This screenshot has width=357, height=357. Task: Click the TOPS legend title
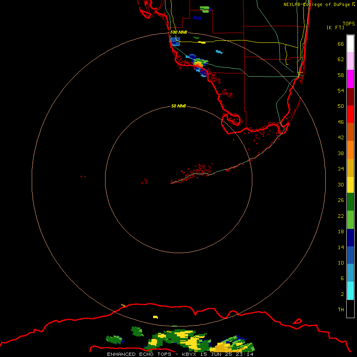click(x=349, y=23)
